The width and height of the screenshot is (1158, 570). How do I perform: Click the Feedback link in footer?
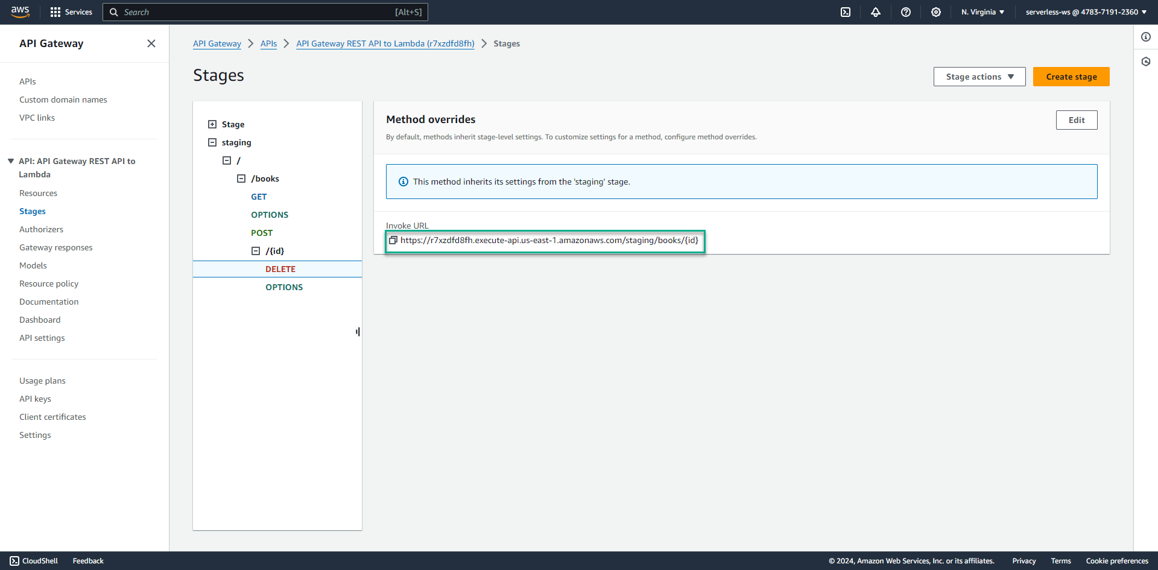tap(88, 561)
